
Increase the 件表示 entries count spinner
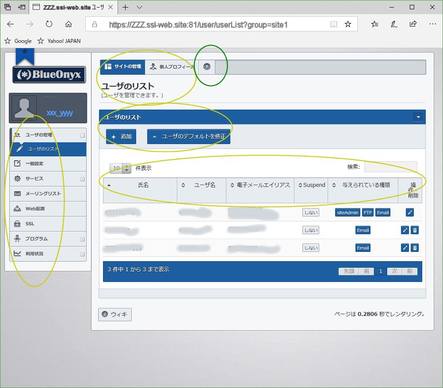[127, 166]
